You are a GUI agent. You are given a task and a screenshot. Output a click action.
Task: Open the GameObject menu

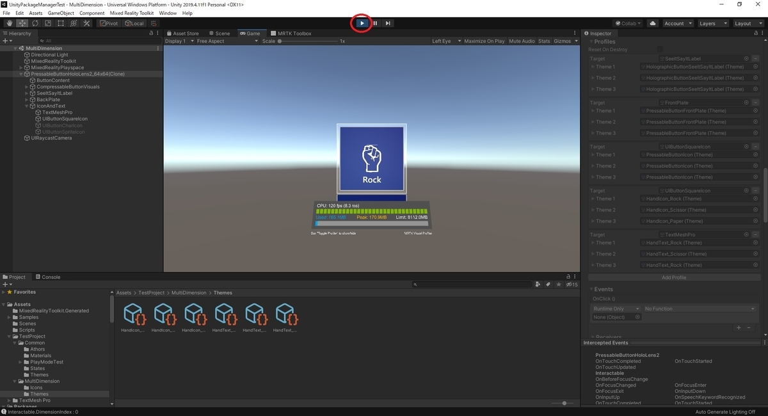pyautogui.click(x=62, y=13)
